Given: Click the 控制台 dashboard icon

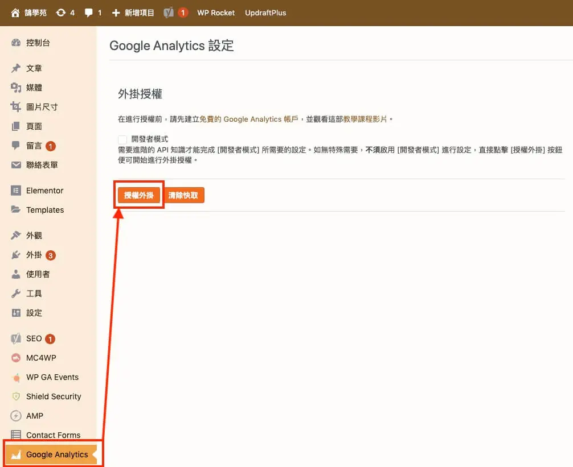Looking at the screenshot, I should [x=16, y=43].
